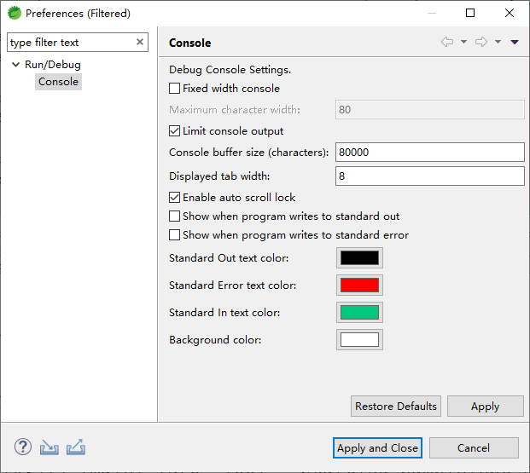Select Console in the preferences tree
The image size is (530, 473).
59,82
